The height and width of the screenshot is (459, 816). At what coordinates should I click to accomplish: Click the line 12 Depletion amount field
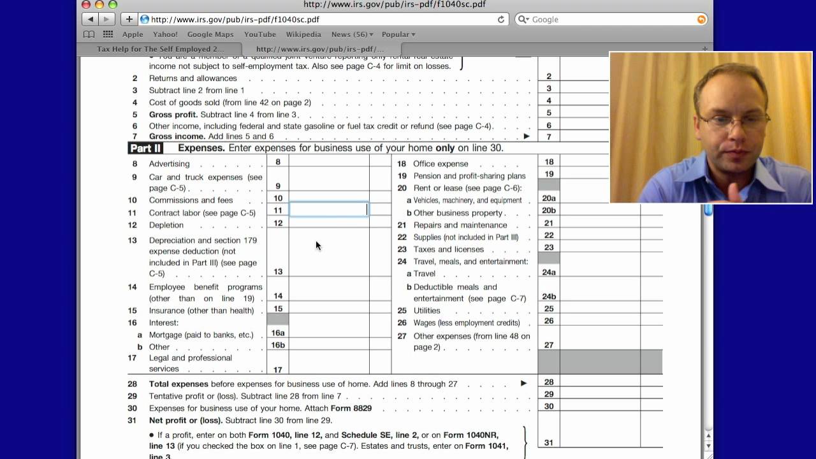[329, 222]
